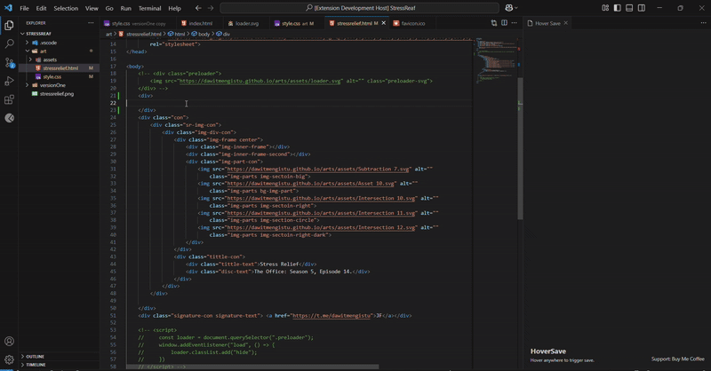Go back with the navigation arrow
711x371 pixels.
coord(198,8)
